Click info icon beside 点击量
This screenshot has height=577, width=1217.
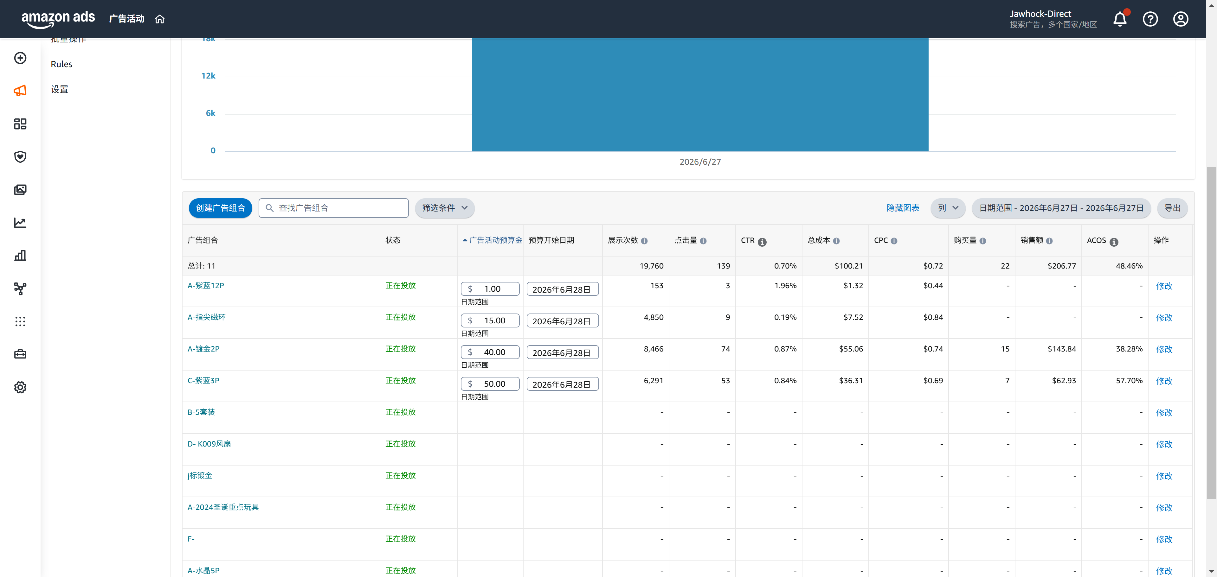coord(703,241)
